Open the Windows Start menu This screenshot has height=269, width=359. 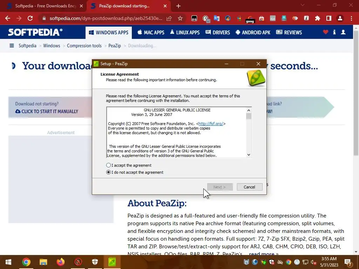[x=8, y=262]
